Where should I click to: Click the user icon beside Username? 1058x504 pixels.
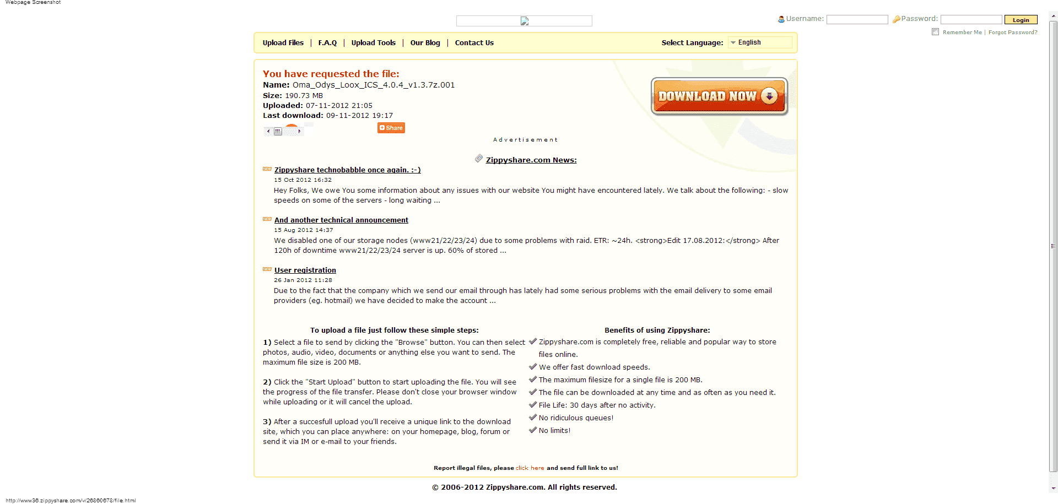[781, 19]
